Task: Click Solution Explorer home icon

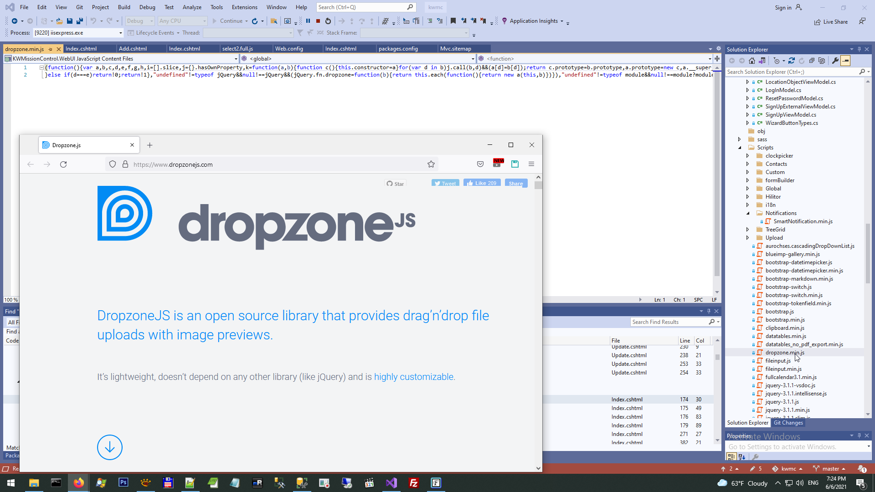Action: coord(752,61)
